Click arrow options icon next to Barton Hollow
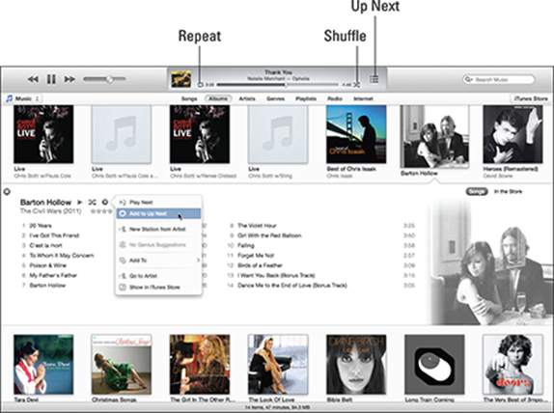The image size is (554, 413). coord(105,203)
